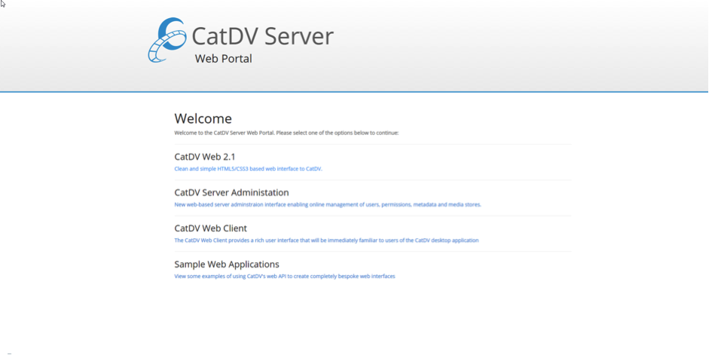Follow the "CatDV Web Client provides" description link
The height and width of the screenshot is (355, 709).
click(326, 240)
